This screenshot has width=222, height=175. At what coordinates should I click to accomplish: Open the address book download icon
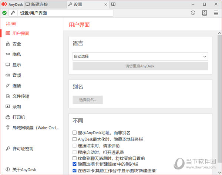click(204, 13)
